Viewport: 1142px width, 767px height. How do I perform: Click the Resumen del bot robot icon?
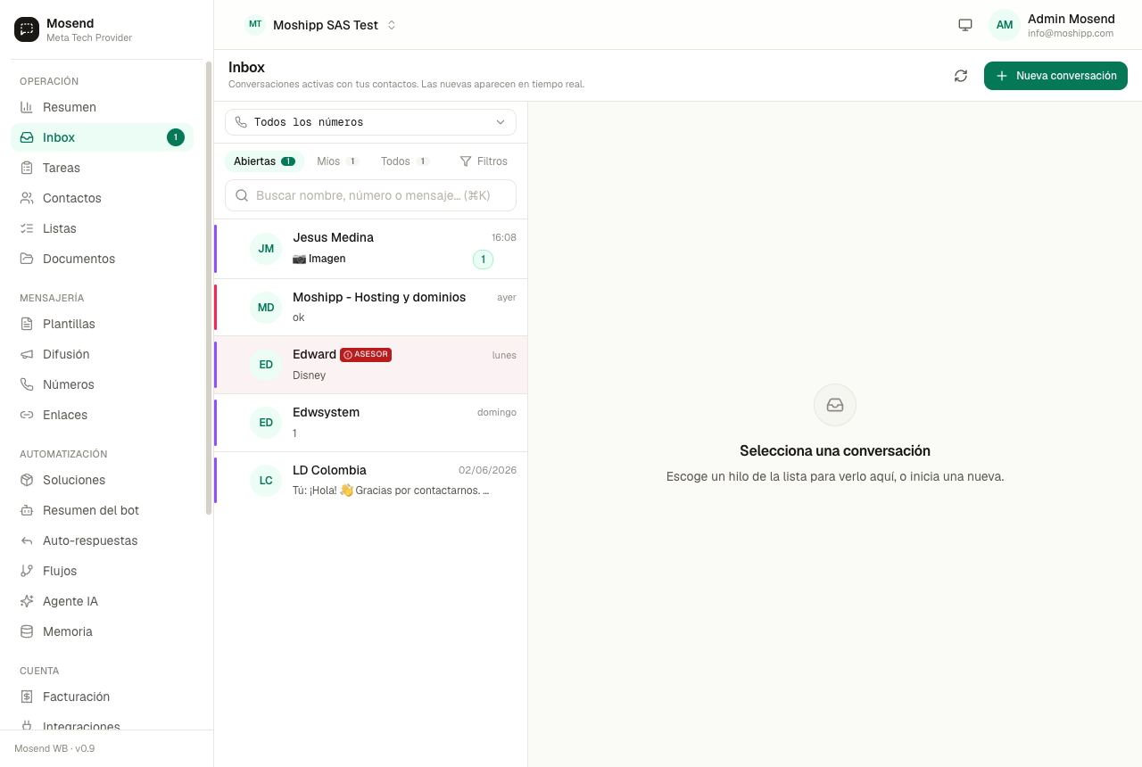(27, 510)
